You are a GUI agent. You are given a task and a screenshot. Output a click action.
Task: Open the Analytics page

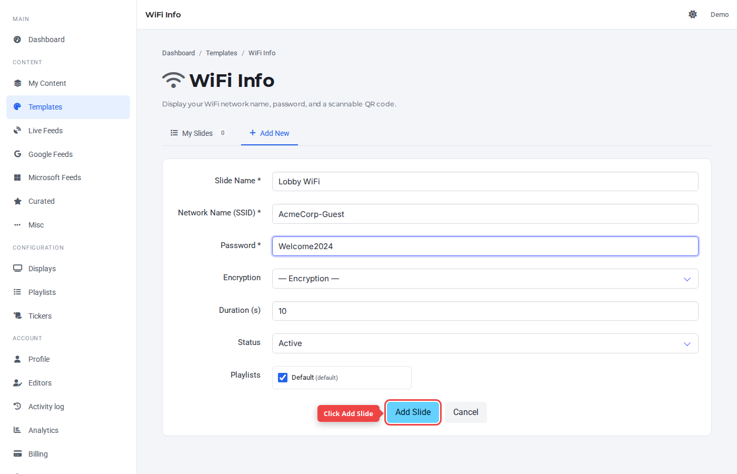[x=68, y=430]
